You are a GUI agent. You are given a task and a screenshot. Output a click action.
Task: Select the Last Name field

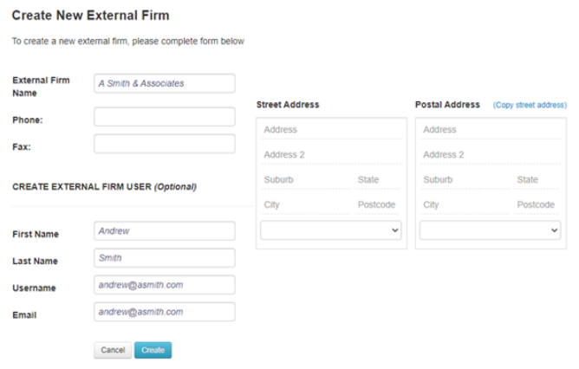(x=164, y=258)
